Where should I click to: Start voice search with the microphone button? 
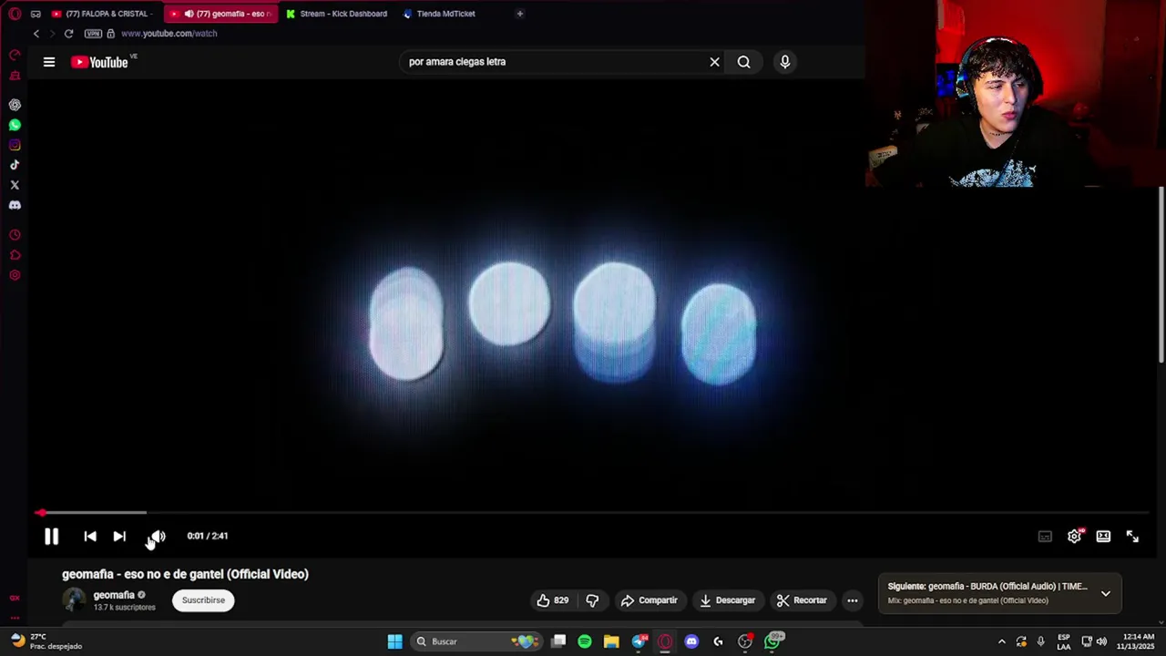(785, 62)
